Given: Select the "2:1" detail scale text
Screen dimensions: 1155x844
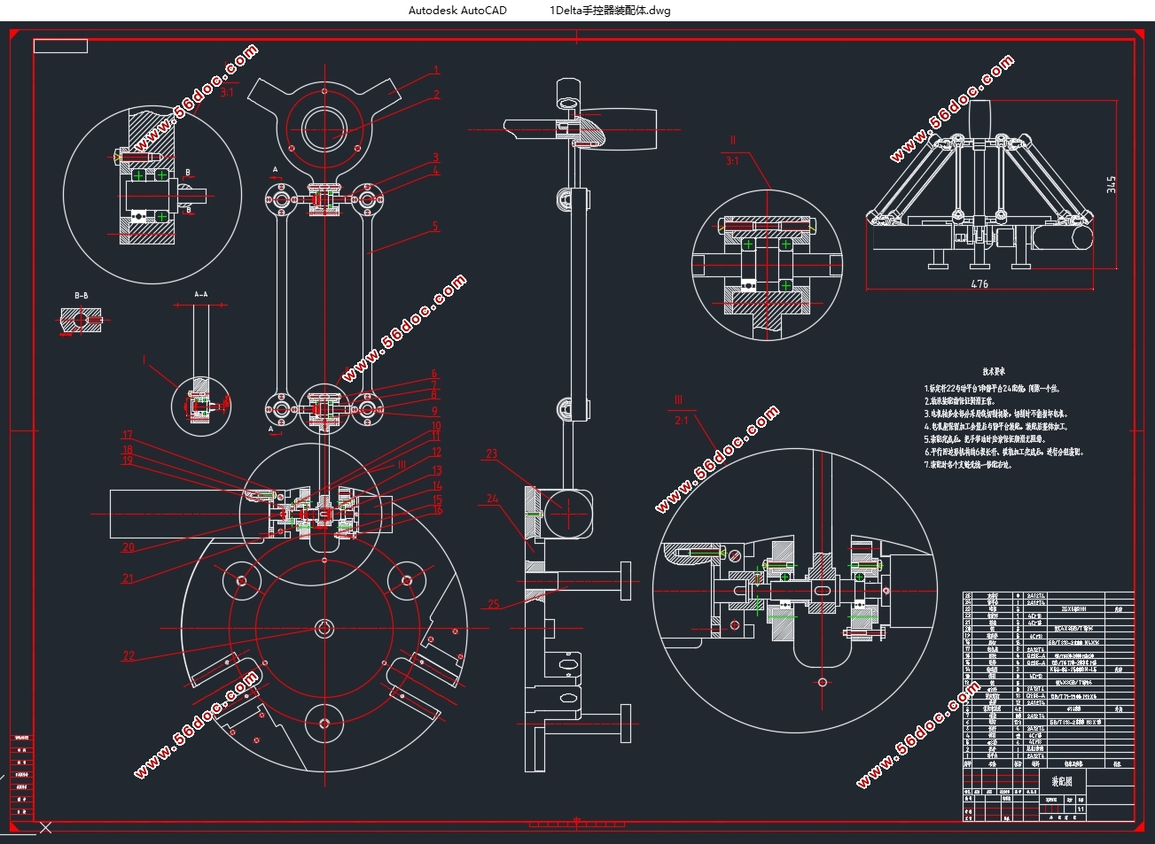Looking at the screenshot, I should (x=681, y=420).
